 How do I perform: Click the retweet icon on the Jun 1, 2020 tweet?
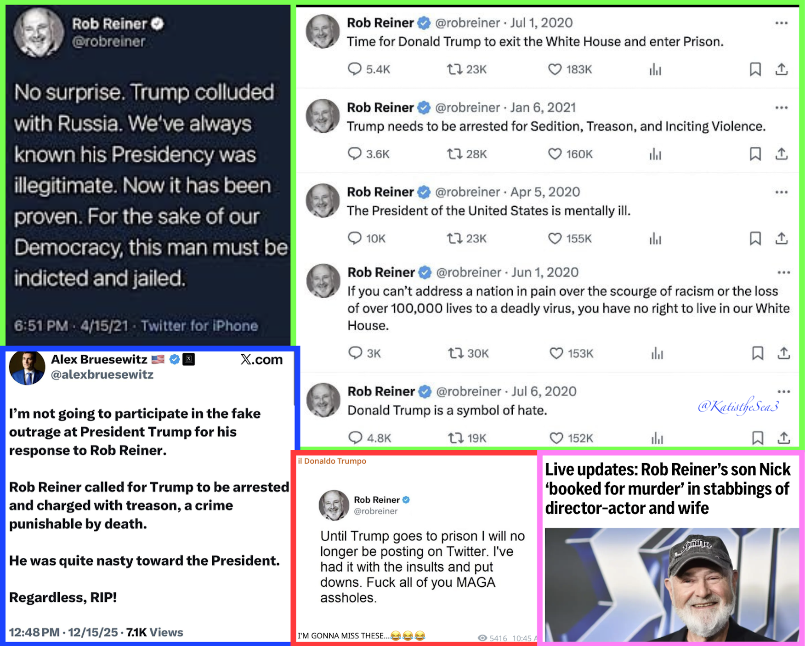[x=456, y=353]
